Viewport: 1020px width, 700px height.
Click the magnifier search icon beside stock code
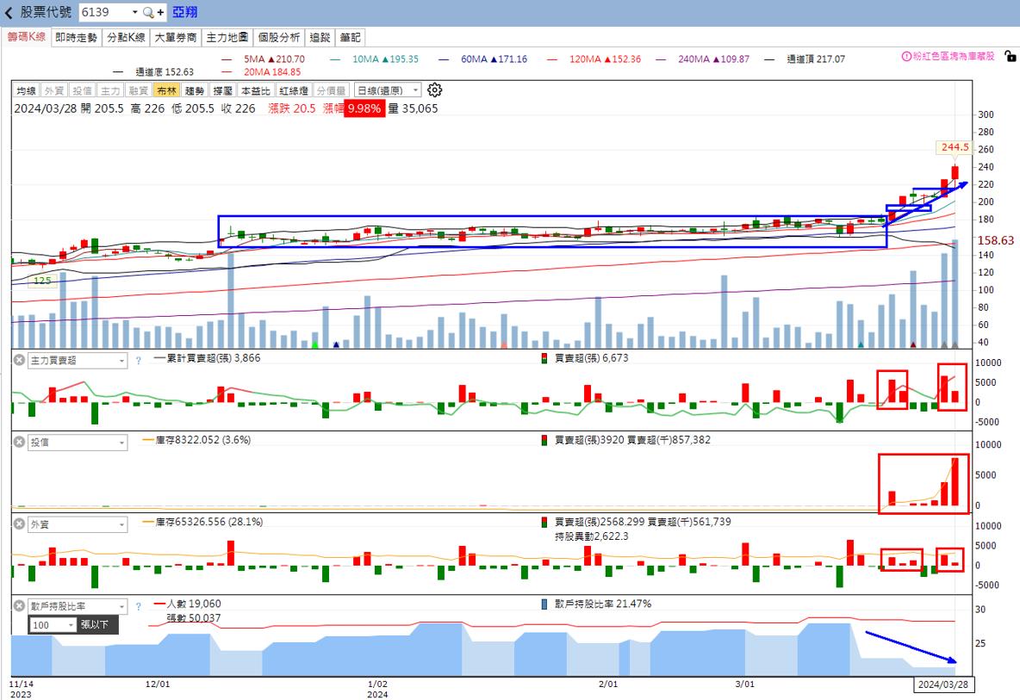coord(146,12)
